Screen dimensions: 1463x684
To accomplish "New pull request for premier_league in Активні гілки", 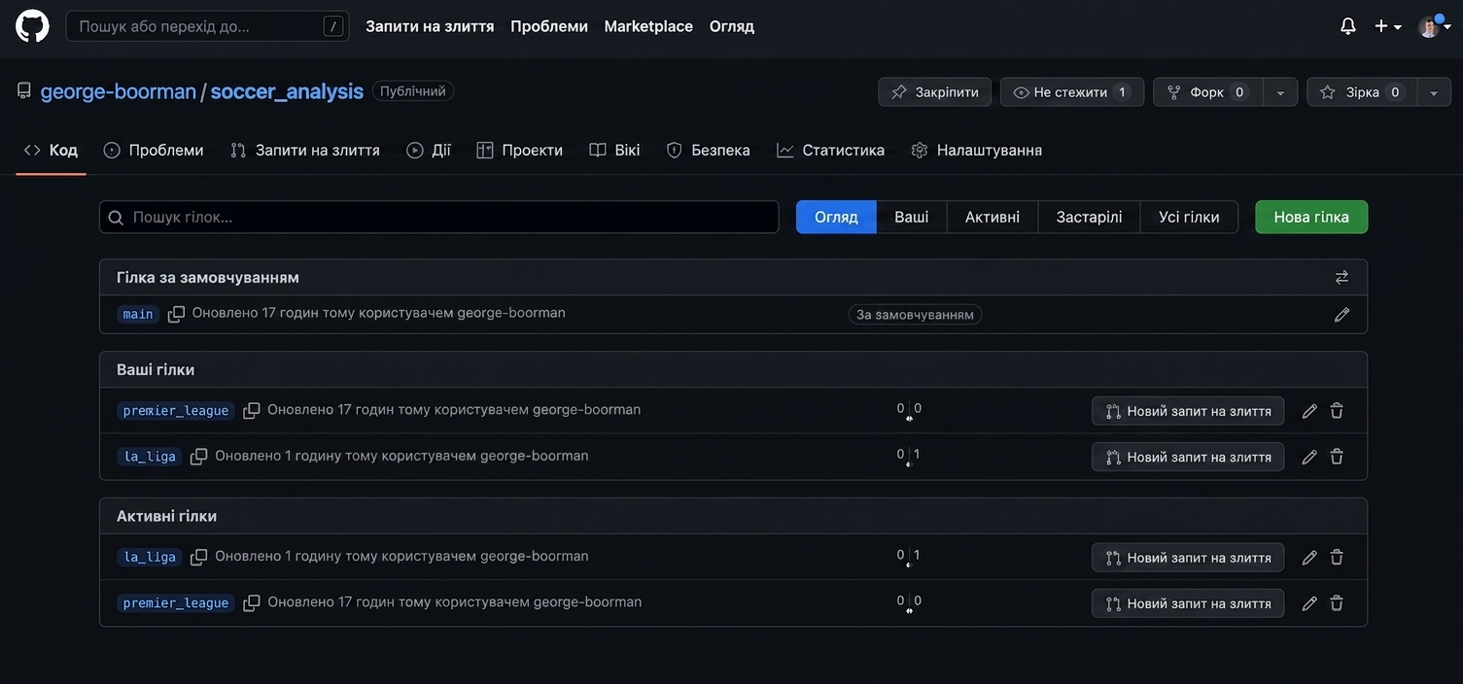I will click(1188, 603).
